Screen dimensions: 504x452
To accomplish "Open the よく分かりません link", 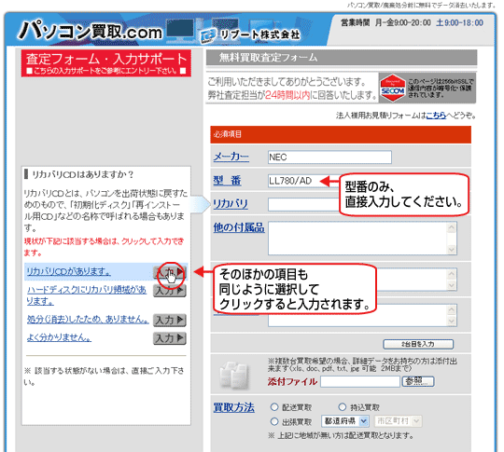I will pos(59,337).
